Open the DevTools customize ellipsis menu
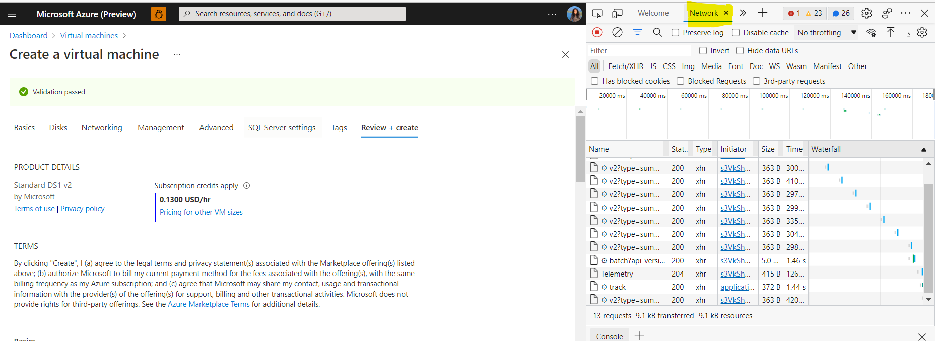The image size is (935, 341). click(906, 13)
